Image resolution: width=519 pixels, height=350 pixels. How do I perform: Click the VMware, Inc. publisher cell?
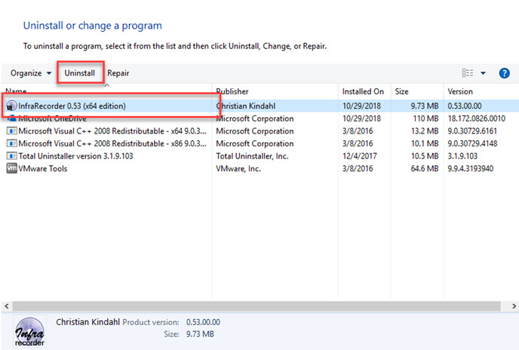(x=238, y=168)
